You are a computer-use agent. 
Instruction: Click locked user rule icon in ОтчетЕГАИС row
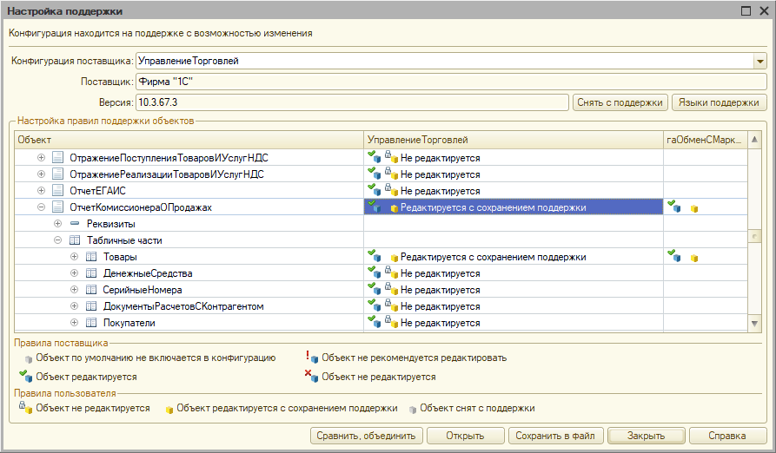coord(391,190)
